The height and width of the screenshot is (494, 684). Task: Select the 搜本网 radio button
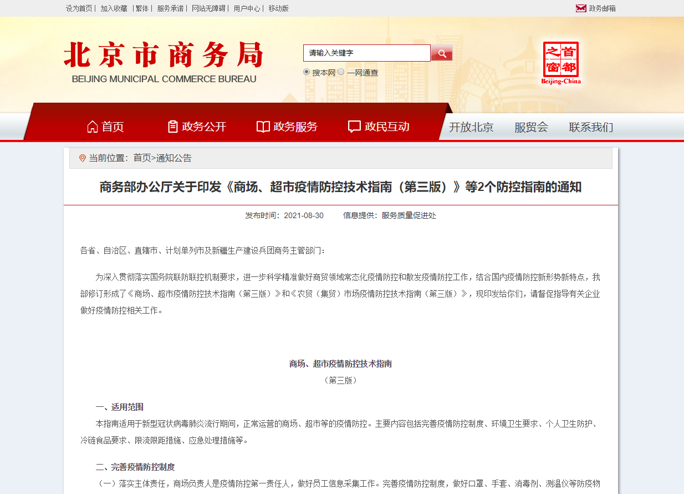(307, 72)
